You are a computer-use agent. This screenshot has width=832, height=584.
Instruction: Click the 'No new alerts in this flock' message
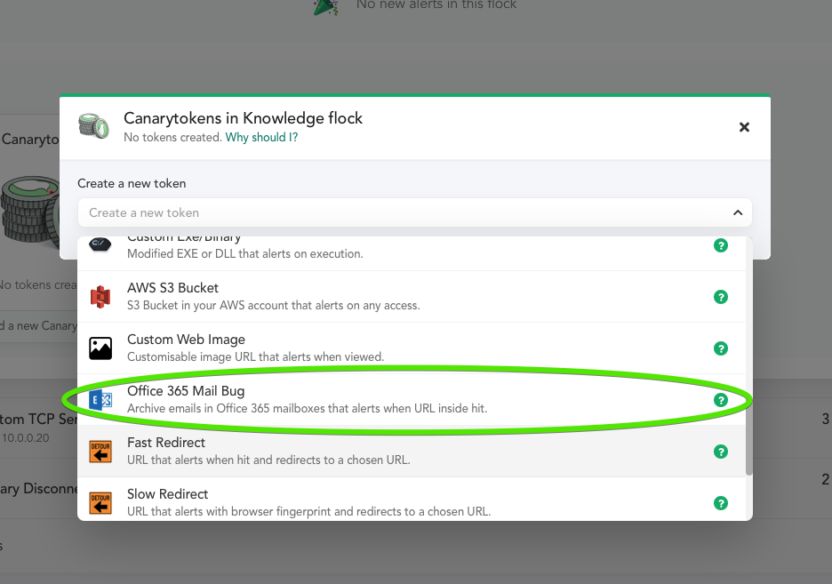436,4
